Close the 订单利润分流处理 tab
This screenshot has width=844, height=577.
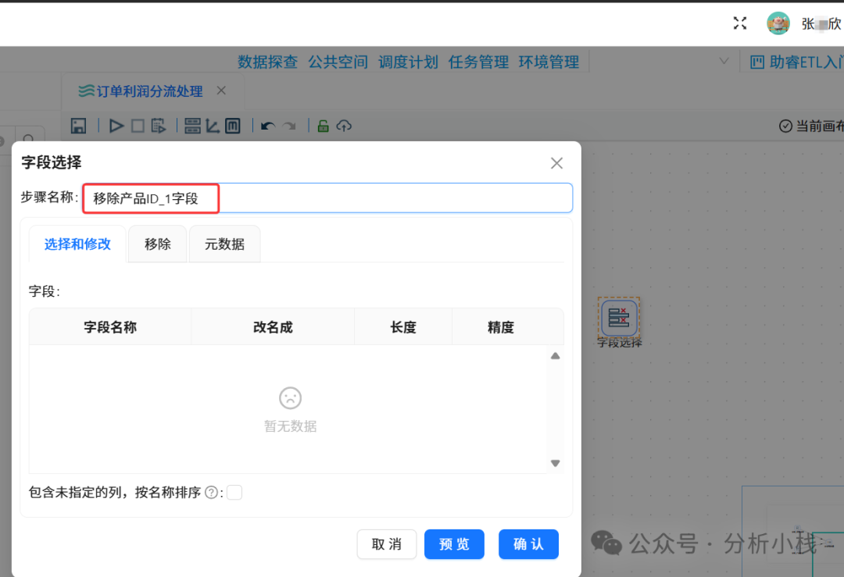point(221,91)
